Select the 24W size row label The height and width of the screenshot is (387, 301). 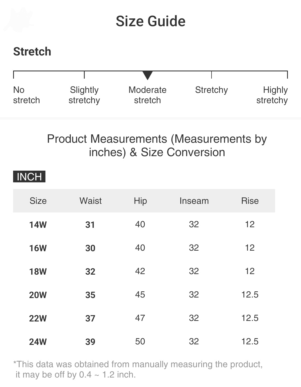(x=38, y=342)
